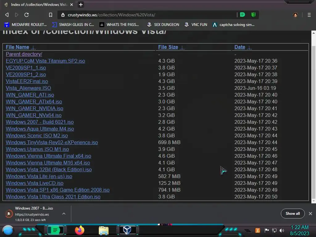This screenshot has height=237, width=316.
Task: Launch Firefox from the taskbar
Action: [x=80, y=230]
